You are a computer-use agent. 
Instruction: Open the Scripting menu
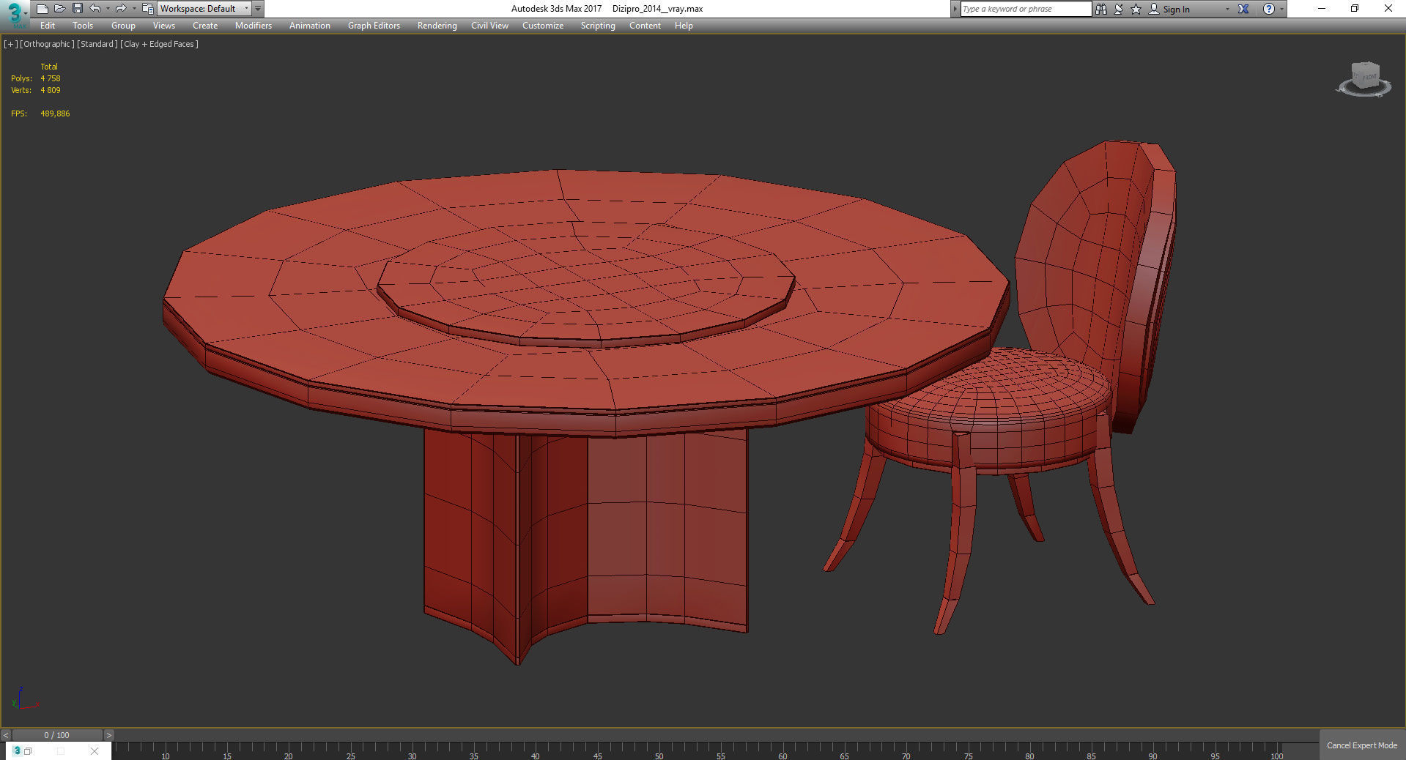click(x=598, y=26)
